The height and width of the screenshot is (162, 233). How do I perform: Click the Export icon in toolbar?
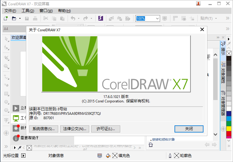120,19
